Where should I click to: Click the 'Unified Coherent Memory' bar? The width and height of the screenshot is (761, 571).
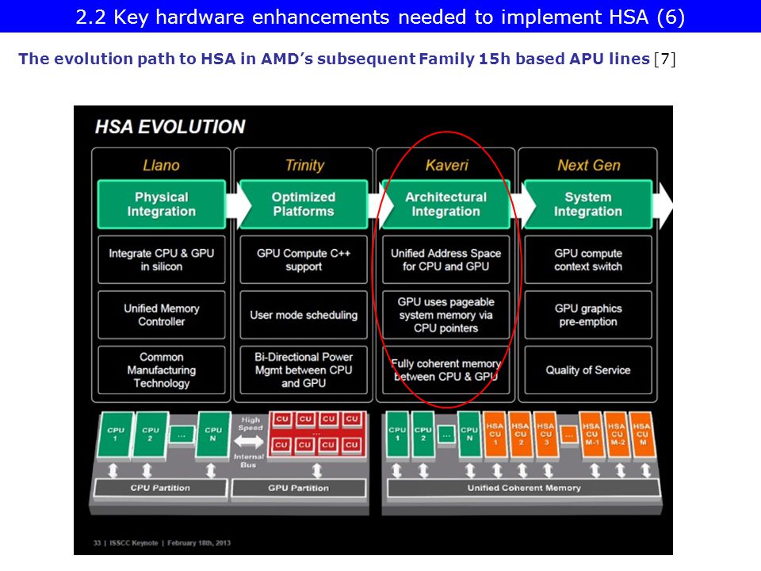pos(524,488)
